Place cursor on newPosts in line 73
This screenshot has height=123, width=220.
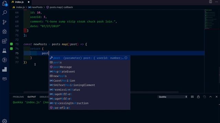[x=40, y=44]
